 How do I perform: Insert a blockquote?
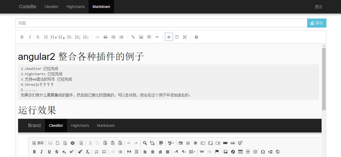[x=105, y=37]
